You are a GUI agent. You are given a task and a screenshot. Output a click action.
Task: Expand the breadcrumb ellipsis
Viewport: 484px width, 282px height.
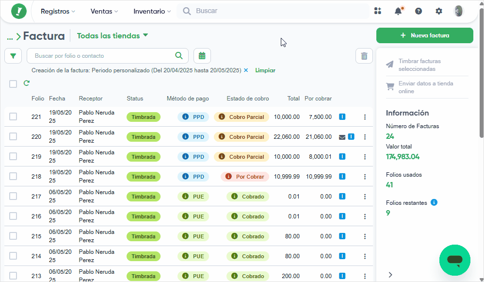(10, 37)
